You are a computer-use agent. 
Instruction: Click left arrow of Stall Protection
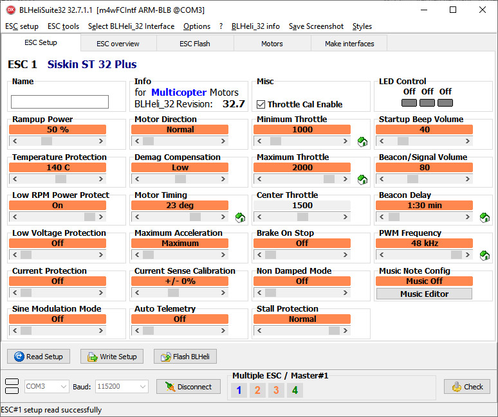click(259, 331)
